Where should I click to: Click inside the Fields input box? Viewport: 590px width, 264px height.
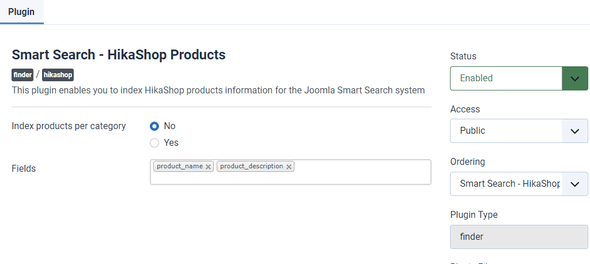tap(290, 172)
